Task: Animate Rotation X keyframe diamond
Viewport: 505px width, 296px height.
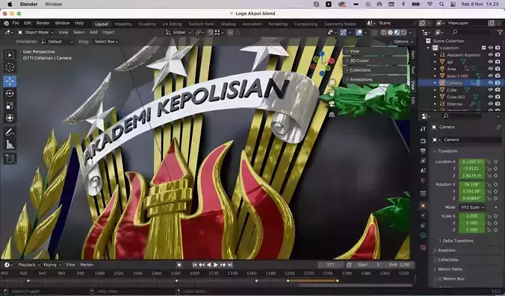Action: point(496,184)
